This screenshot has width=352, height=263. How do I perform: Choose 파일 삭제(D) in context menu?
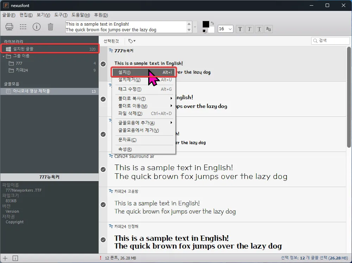[144, 114]
